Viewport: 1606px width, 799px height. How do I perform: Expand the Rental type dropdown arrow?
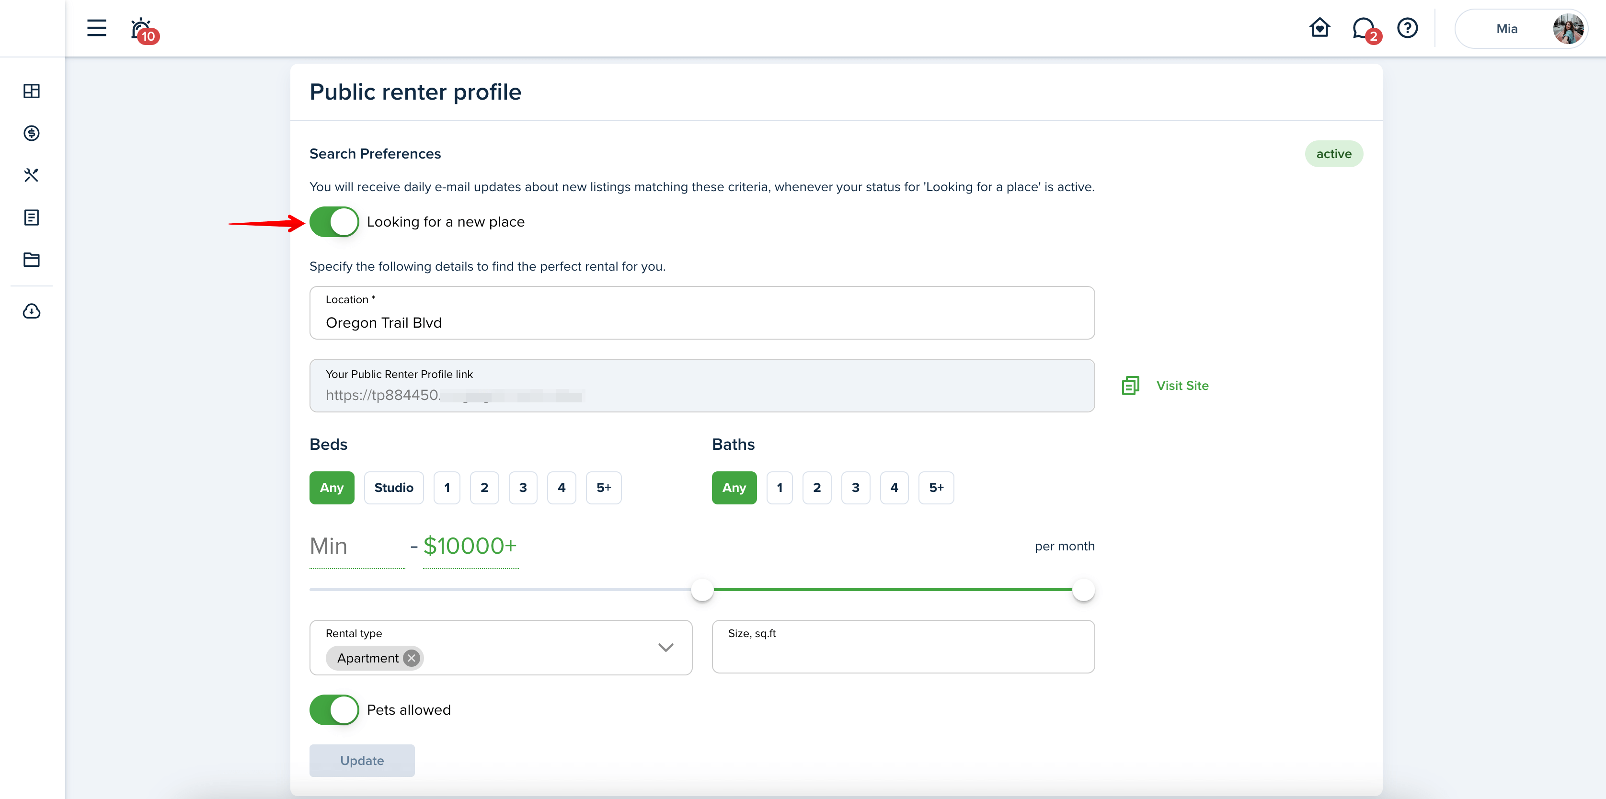[x=666, y=648]
